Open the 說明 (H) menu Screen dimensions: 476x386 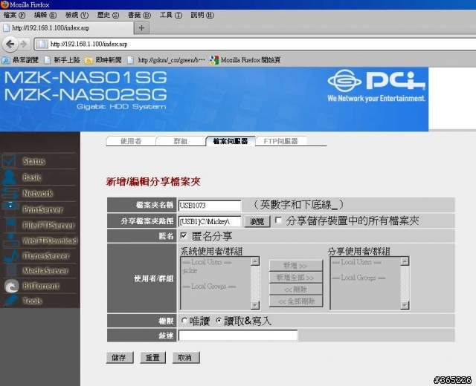pyautogui.click(x=202, y=15)
